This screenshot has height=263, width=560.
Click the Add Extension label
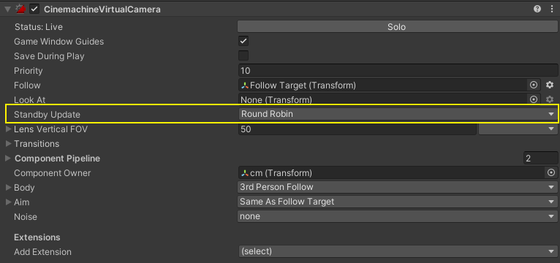(x=42, y=252)
